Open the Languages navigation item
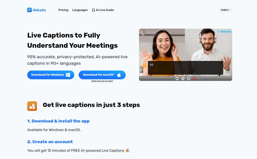Viewport: 257px width, 159px height. coord(80,10)
